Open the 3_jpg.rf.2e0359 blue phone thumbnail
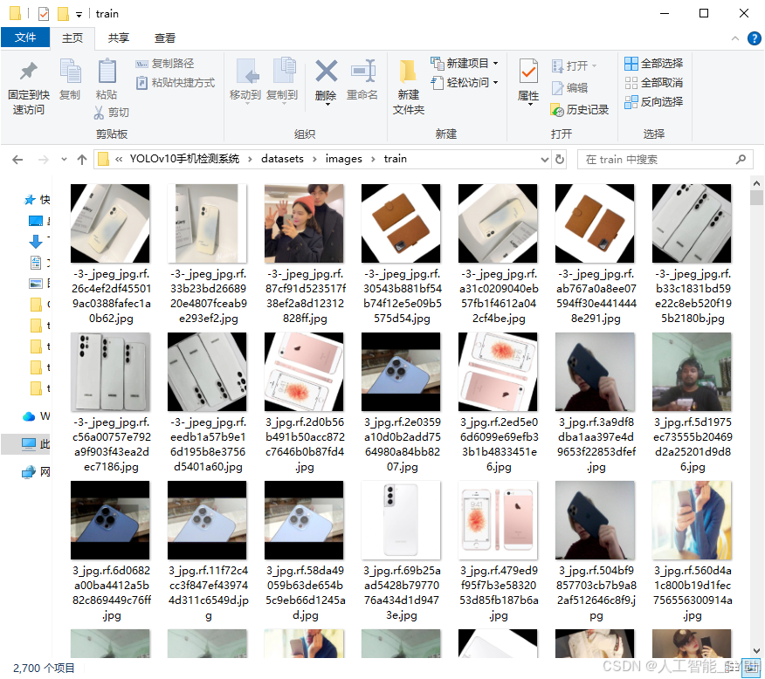Viewport: 765px width, 679px height. click(401, 372)
